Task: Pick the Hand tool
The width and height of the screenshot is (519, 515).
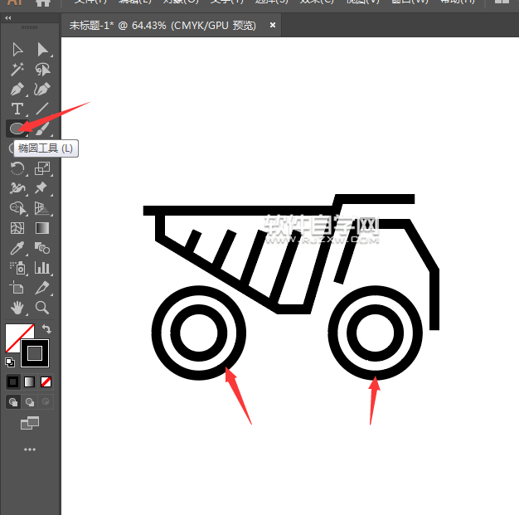Action: click(17, 308)
